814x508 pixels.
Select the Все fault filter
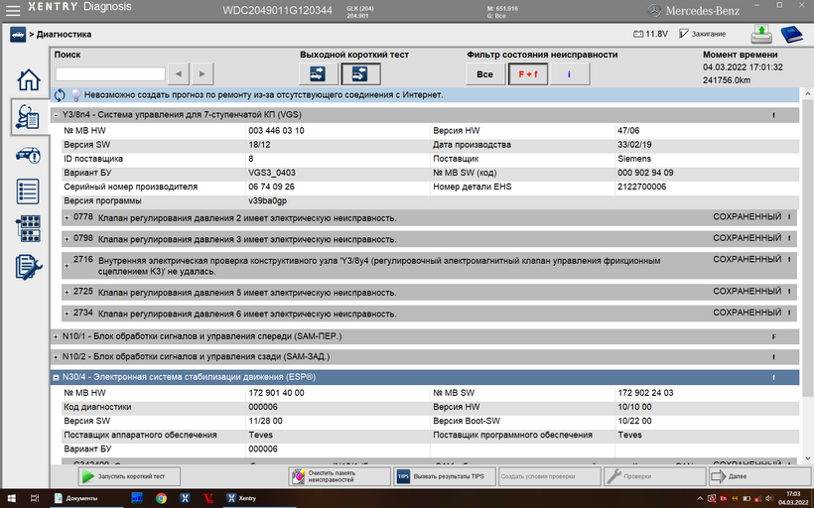coord(484,74)
